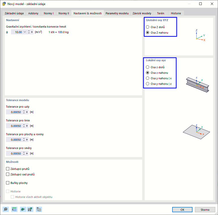Switch to the 'Základní údaje' tab
This screenshot has height=215, width=218.
coord(14,13)
